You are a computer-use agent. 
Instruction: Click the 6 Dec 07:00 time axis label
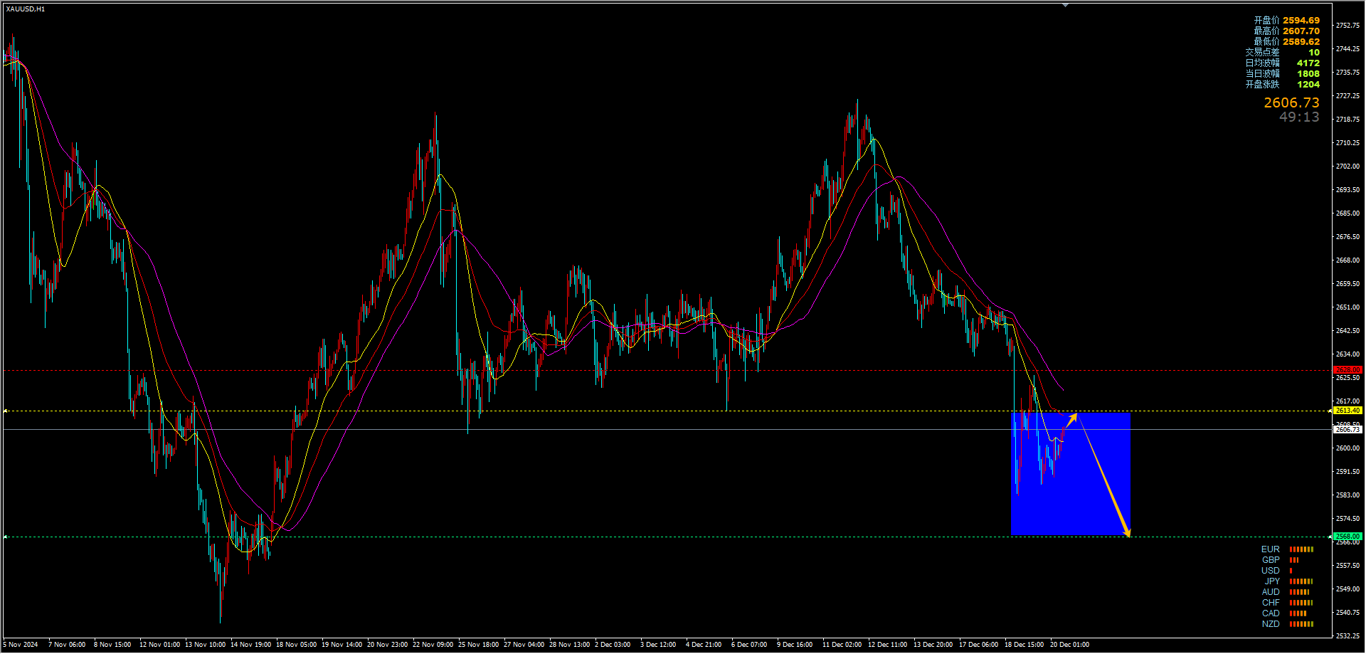coord(749,645)
